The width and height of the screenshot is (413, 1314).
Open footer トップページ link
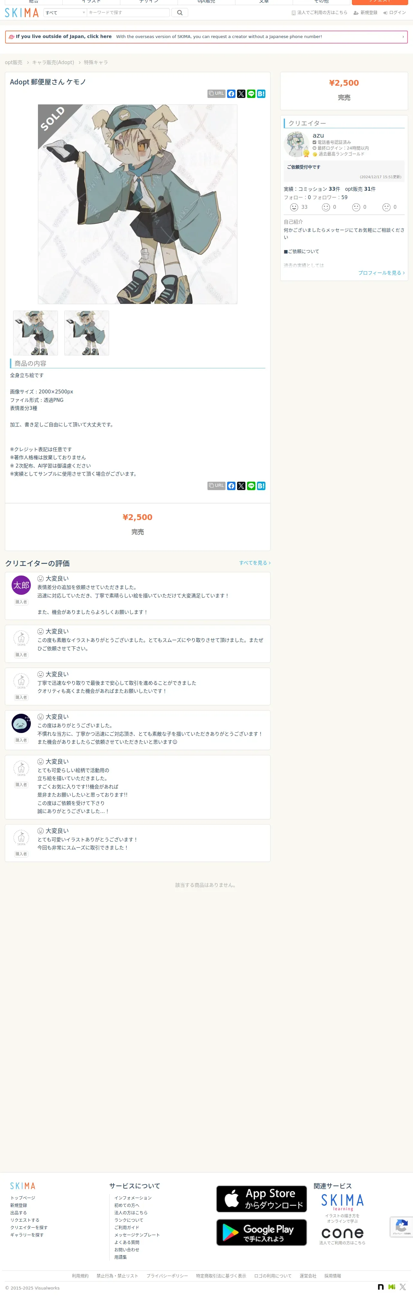pos(23,1198)
